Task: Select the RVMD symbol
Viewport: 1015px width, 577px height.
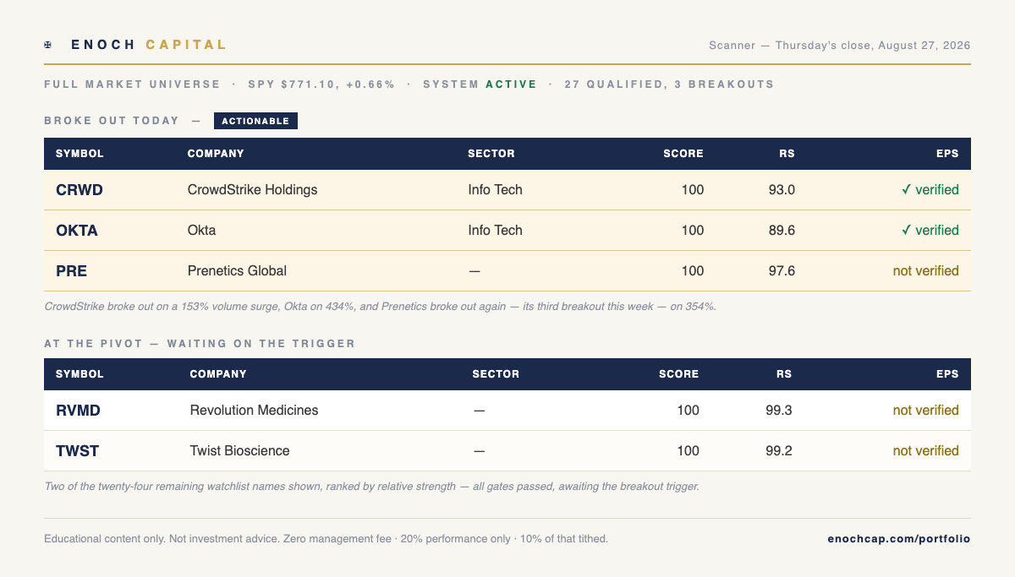Action: coord(78,411)
